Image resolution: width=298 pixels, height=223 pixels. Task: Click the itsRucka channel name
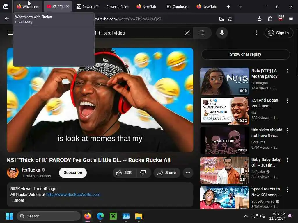31,170
